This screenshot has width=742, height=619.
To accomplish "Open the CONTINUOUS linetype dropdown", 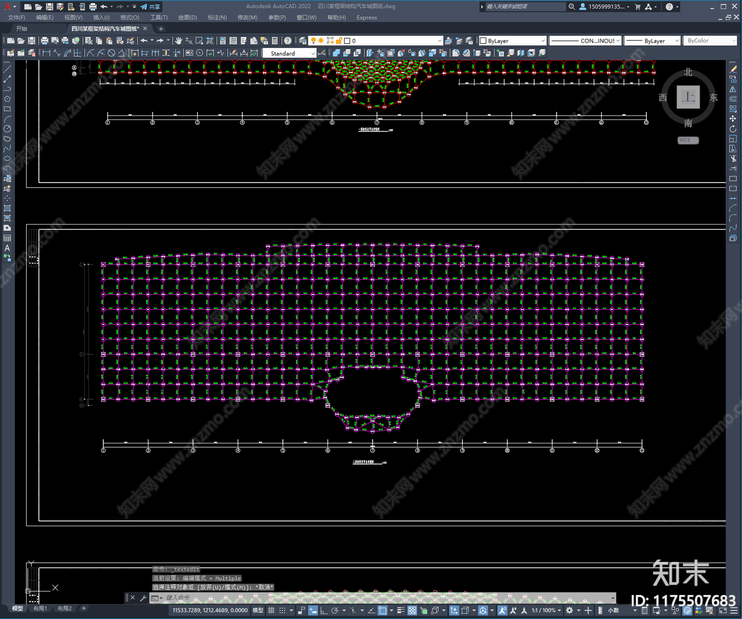I will 585,41.
